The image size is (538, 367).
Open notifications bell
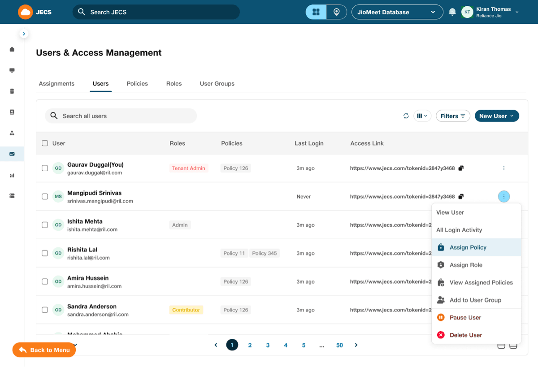[452, 12]
